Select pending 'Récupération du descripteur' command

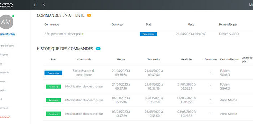(64, 34)
